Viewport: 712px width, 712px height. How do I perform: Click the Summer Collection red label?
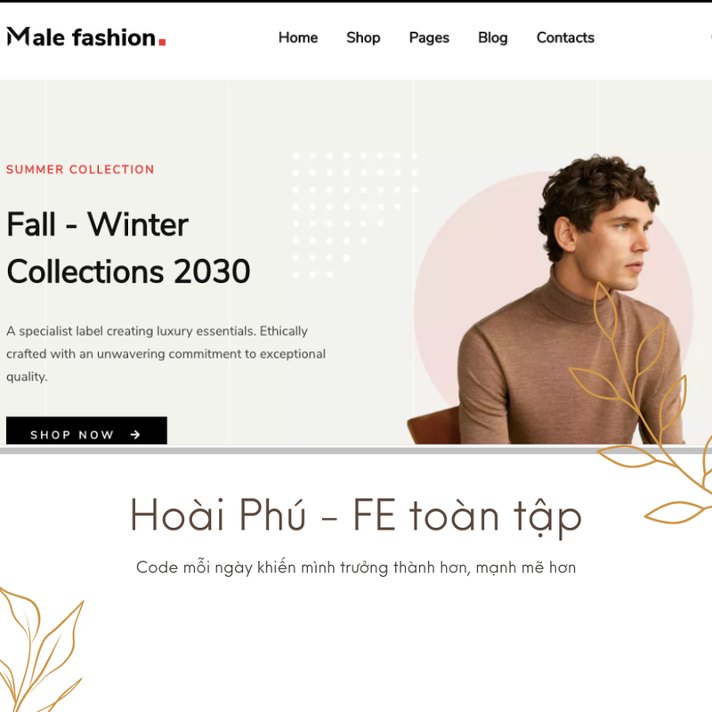point(80,169)
